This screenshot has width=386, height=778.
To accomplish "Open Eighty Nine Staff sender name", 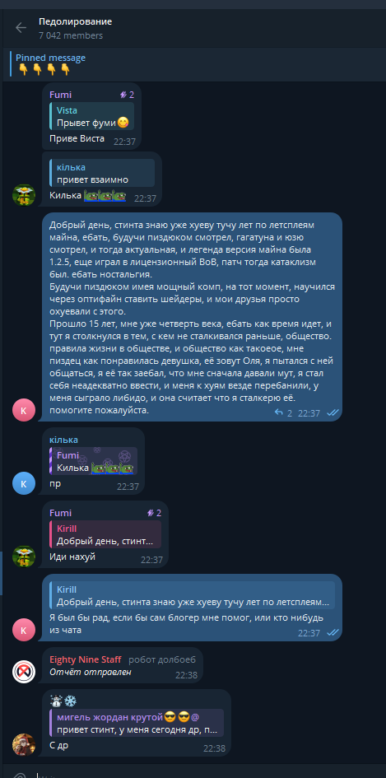I will point(86,659).
